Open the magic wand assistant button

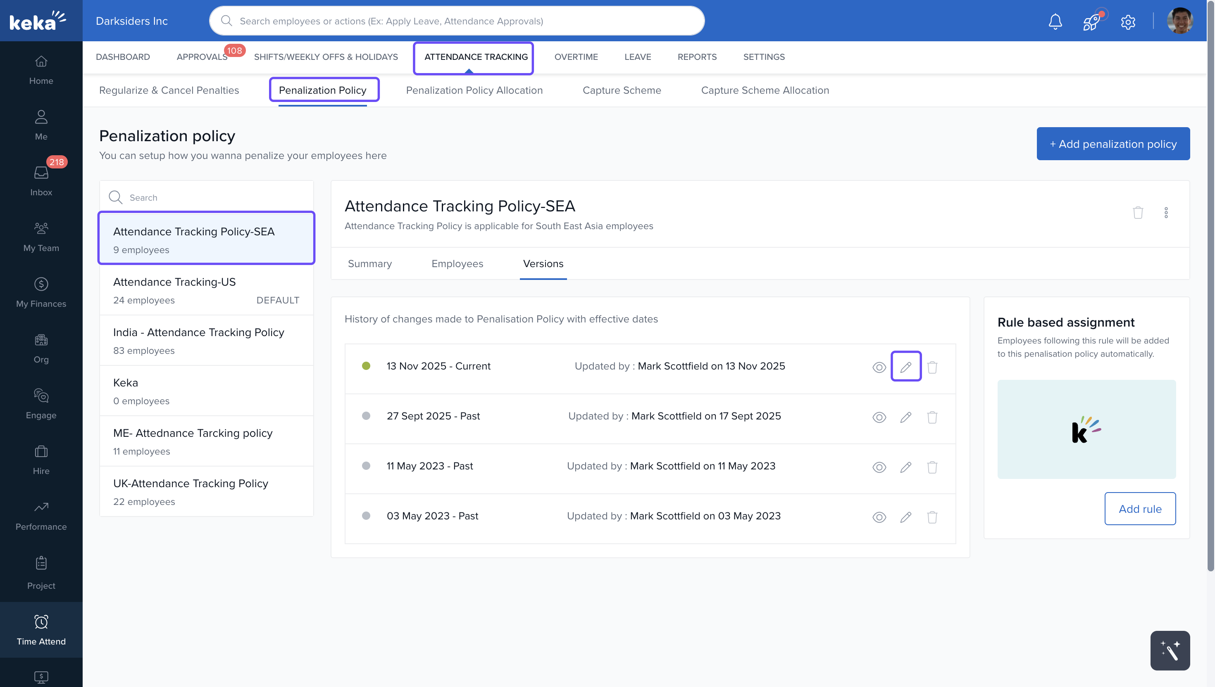pyautogui.click(x=1170, y=650)
